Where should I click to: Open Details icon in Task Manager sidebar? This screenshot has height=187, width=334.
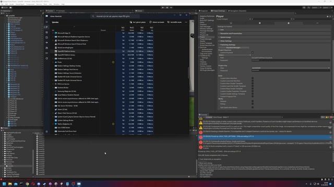point(47,53)
